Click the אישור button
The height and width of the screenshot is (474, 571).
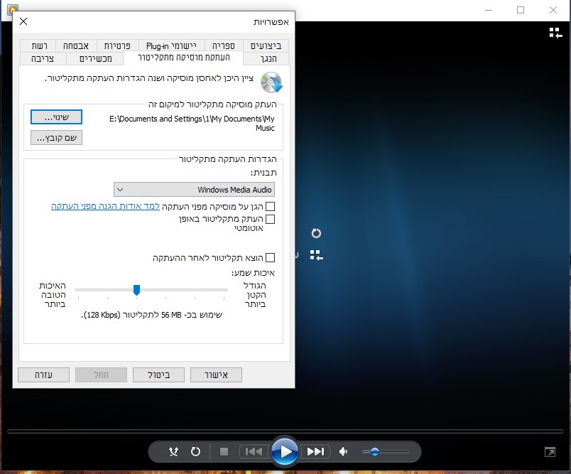click(x=217, y=375)
